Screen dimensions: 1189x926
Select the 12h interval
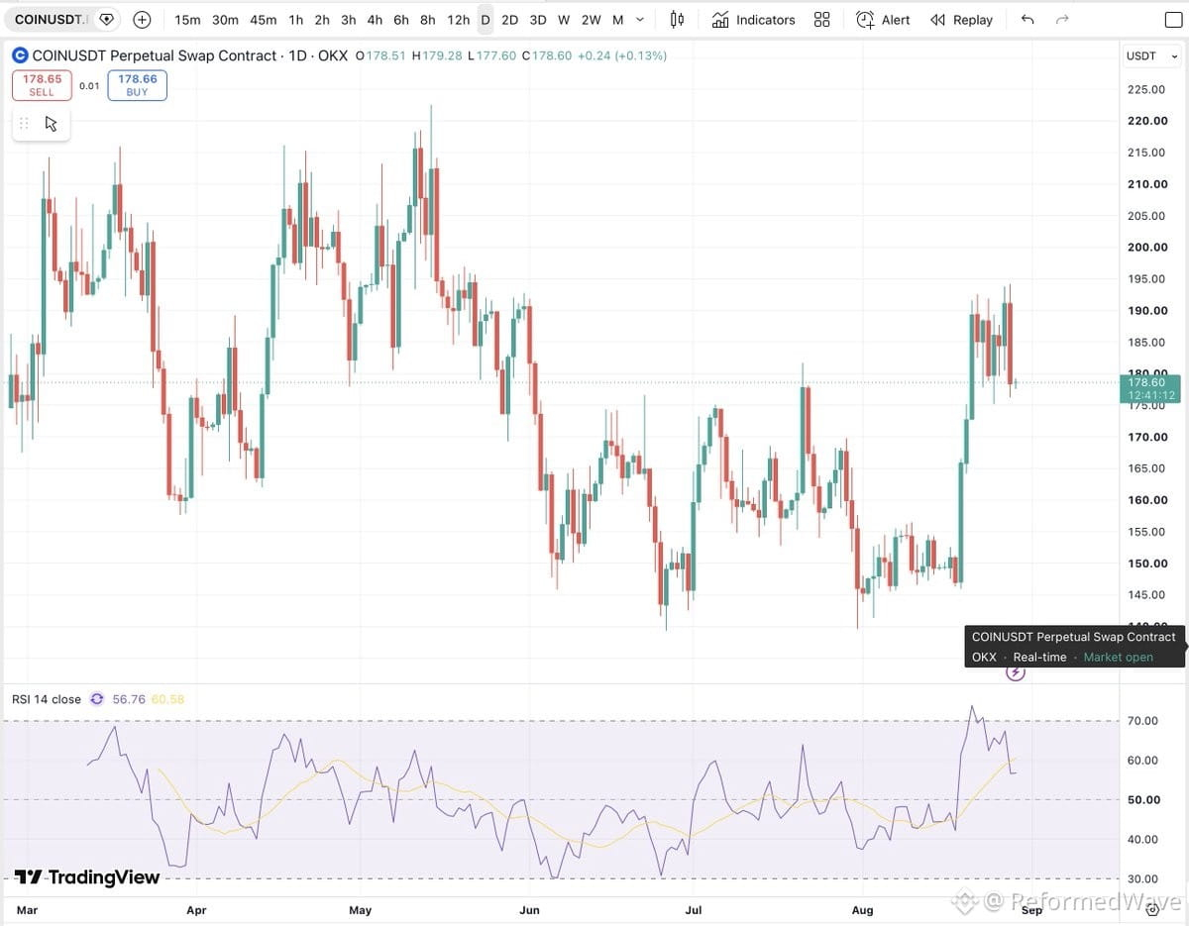(x=458, y=20)
